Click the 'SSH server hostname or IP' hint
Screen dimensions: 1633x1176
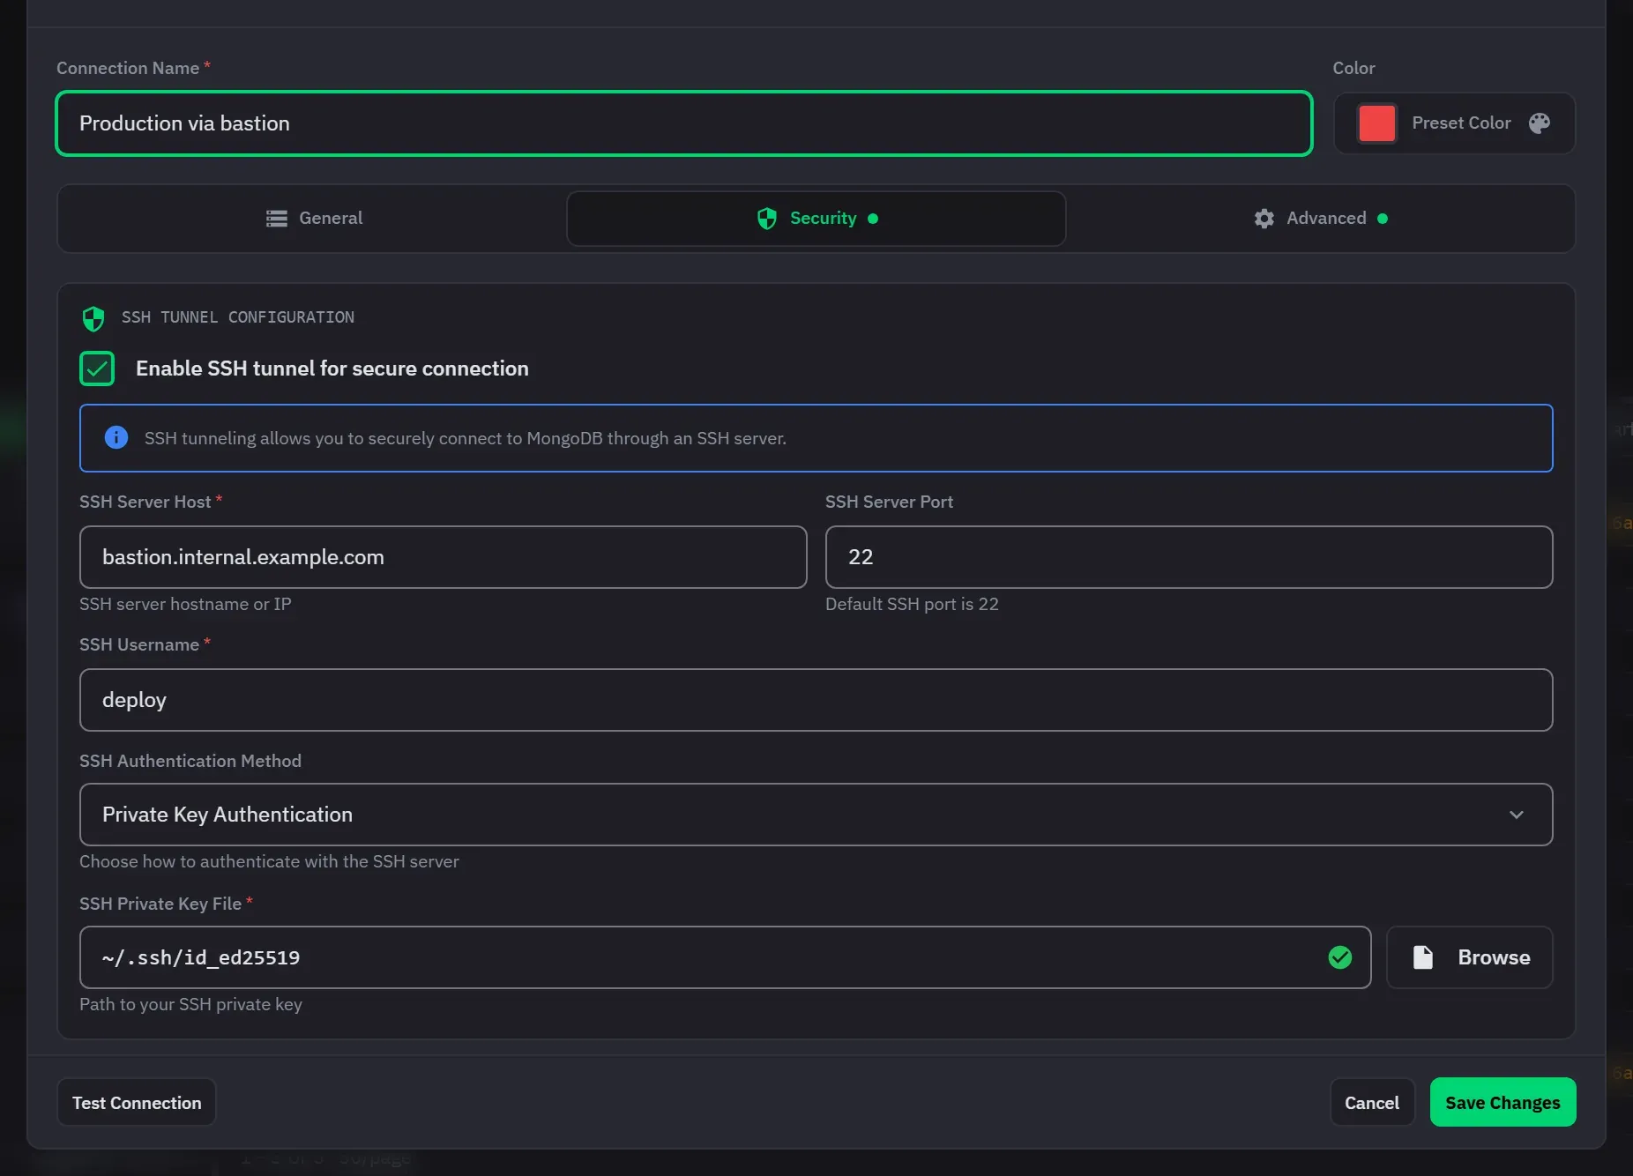click(185, 604)
